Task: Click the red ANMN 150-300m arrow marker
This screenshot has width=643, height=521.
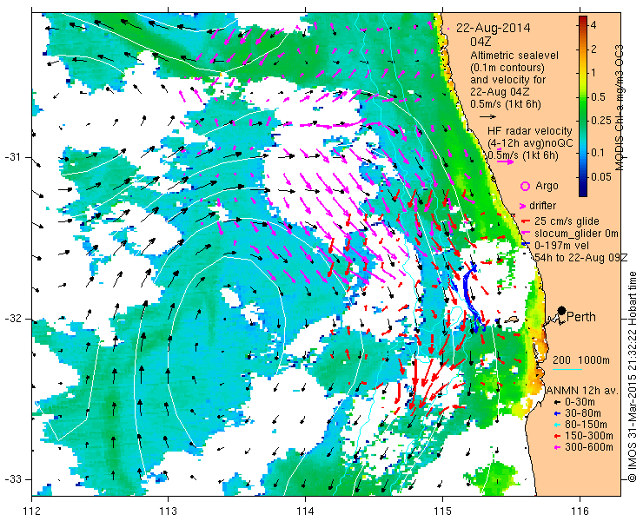Action: pyautogui.click(x=557, y=436)
